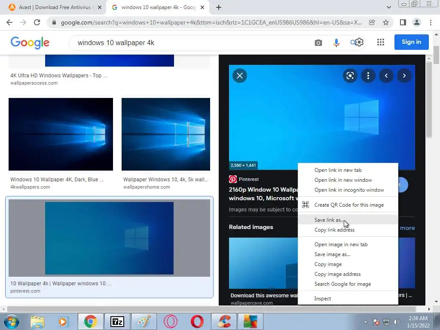Open wallpapercave.com related image thumbnail
The image size is (440, 330).
click(x=263, y=263)
